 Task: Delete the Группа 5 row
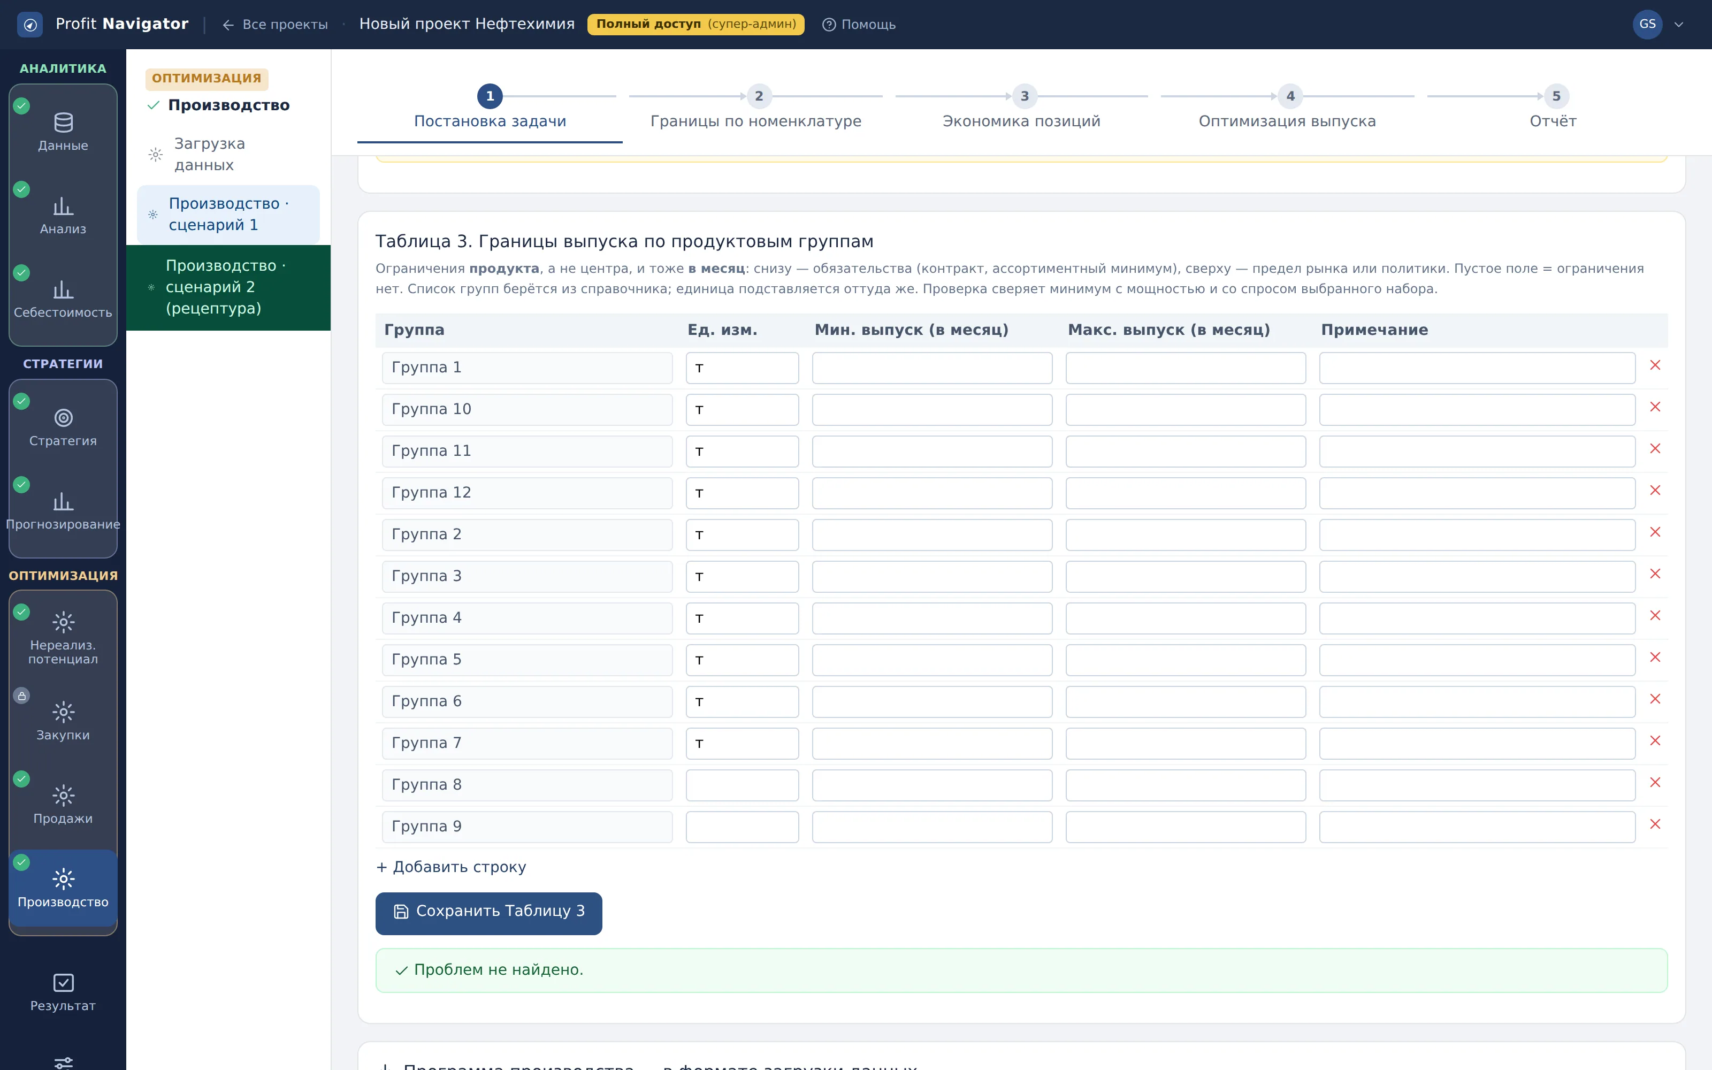click(x=1655, y=658)
